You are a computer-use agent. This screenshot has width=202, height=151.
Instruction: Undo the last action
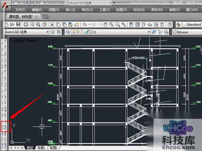click(x=84, y=25)
